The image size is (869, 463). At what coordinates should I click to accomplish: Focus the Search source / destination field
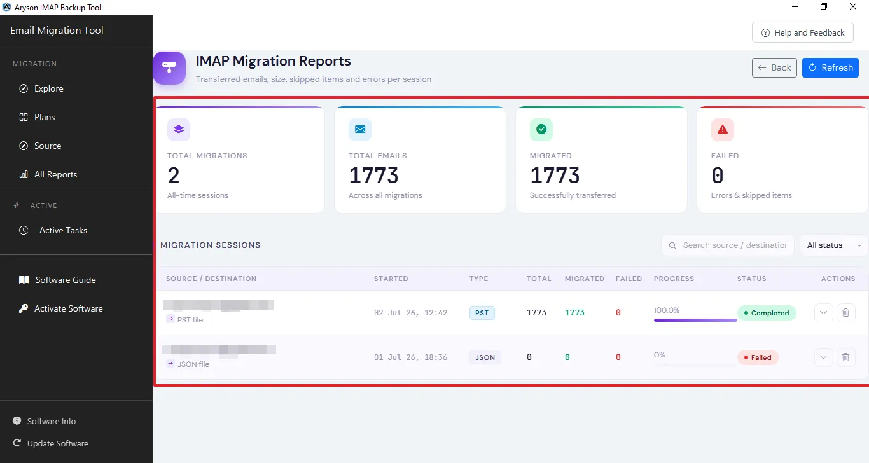(728, 245)
